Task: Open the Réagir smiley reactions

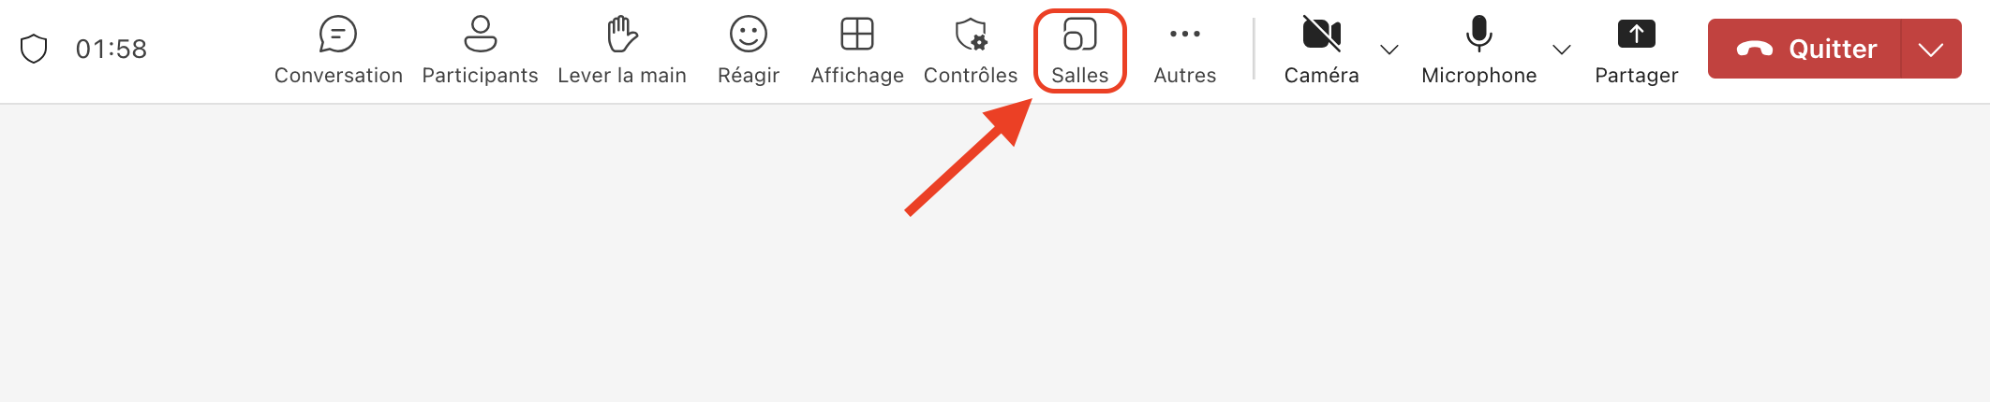Action: click(749, 35)
